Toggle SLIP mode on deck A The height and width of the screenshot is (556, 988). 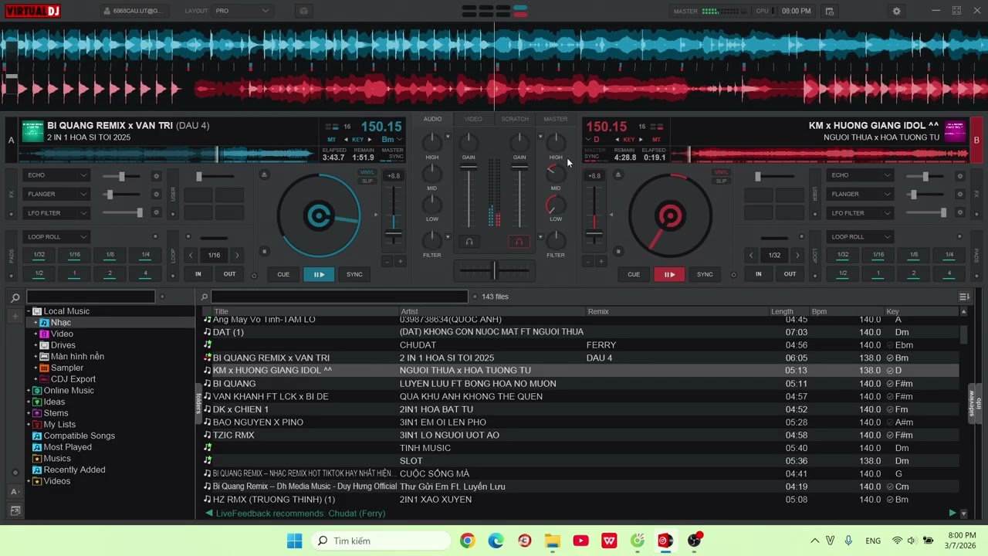(x=367, y=181)
